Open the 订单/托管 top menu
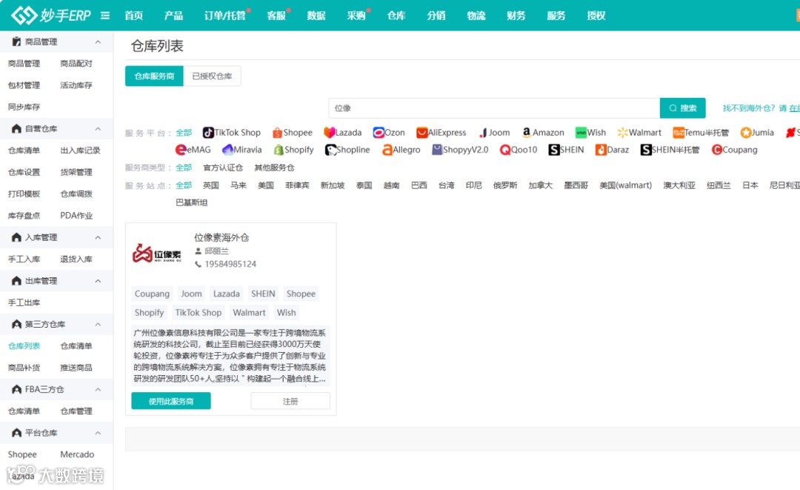This screenshot has width=800, height=490. 225,16
